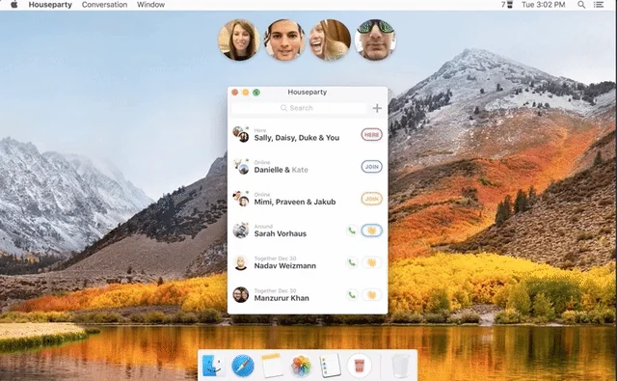This screenshot has height=381, width=617.
Task: Open Spotlight search icon in menu bar
Action: pos(581,5)
